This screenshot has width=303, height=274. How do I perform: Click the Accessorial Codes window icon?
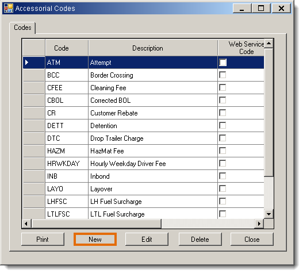click(9, 8)
